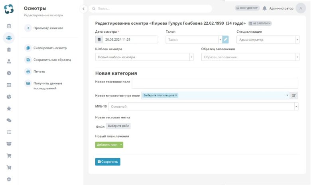Open the МКБ-10 dropdown

(x=203, y=106)
